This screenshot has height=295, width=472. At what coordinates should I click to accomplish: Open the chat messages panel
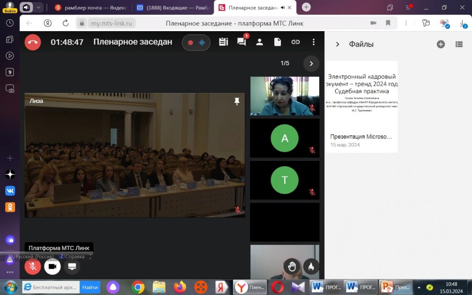click(x=242, y=42)
